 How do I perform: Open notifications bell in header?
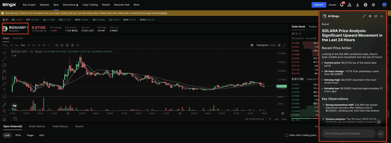[342, 5]
